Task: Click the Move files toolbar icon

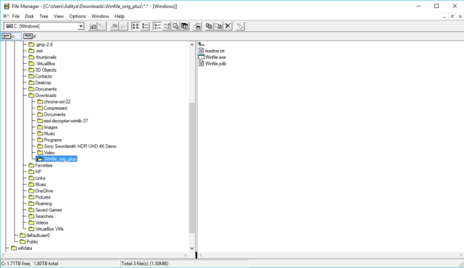Action: [x=219, y=26]
